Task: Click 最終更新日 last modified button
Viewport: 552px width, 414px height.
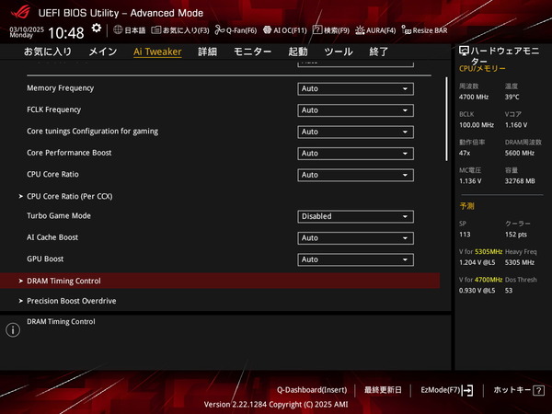Action: (383, 390)
